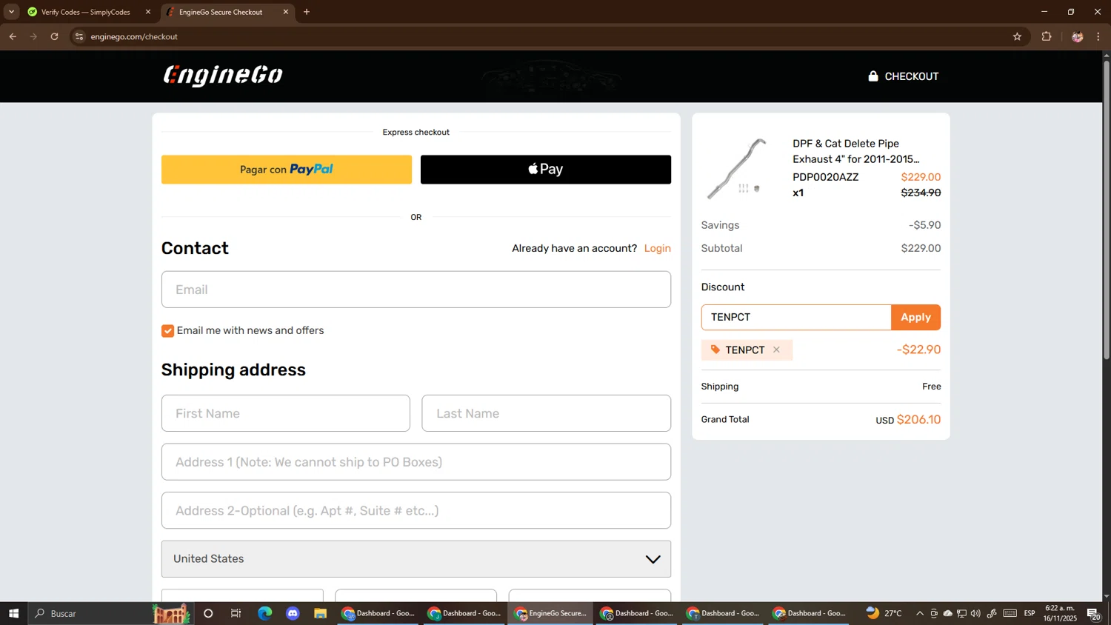Remove the applied TENPCT coupon
Viewport: 1111px width, 625px height.
[776, 350]
